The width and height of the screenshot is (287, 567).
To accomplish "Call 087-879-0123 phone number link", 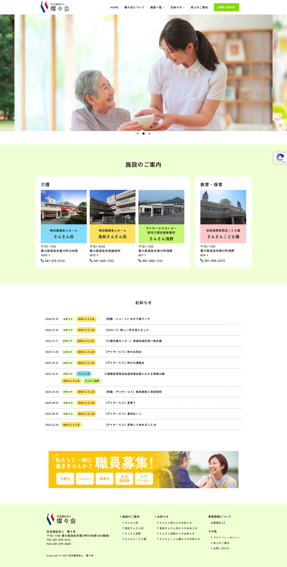I will click(x=55, y=261).
